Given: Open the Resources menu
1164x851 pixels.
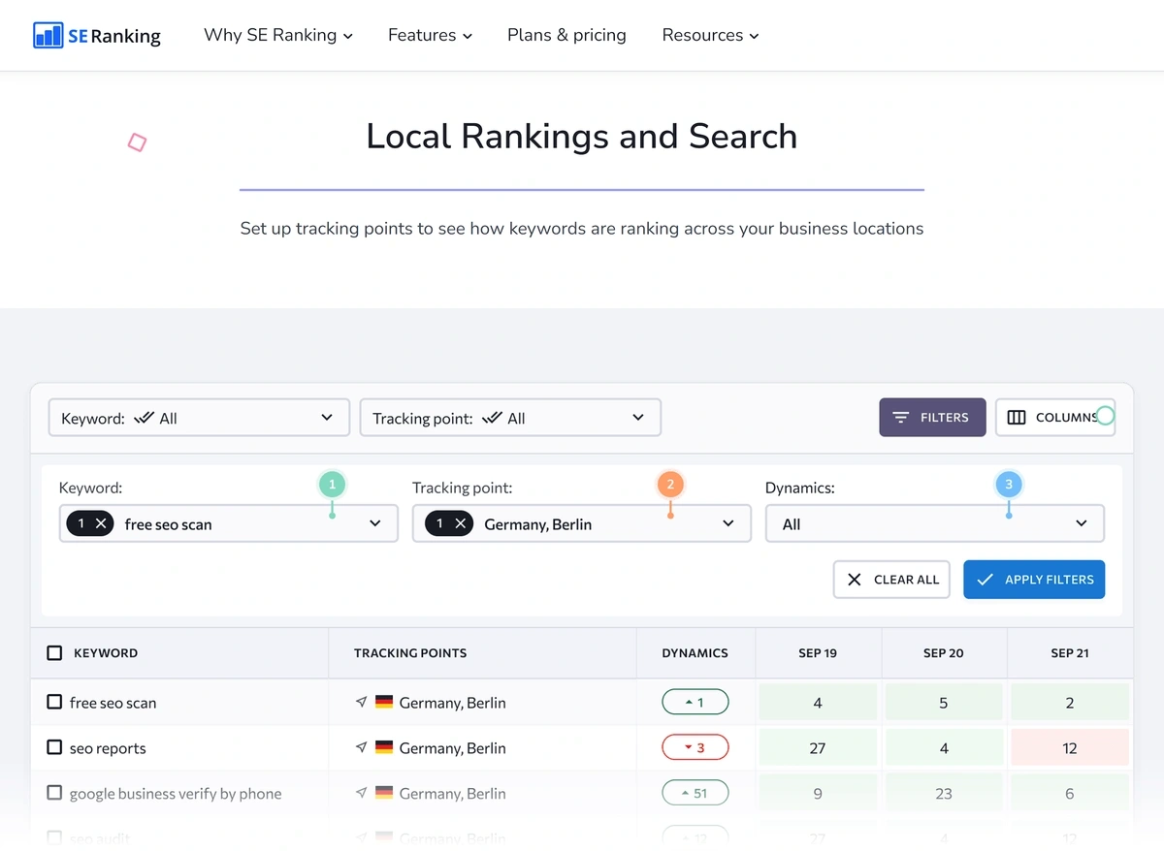Looking at the screenshot, I should (709, 35).
